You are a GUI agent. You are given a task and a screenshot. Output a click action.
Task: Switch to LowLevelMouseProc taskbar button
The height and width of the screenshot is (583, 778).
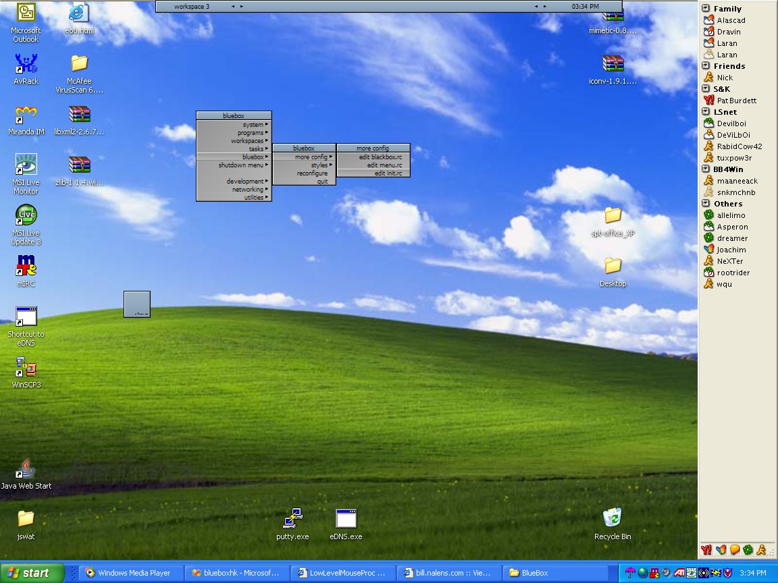[x=343, y=573]
